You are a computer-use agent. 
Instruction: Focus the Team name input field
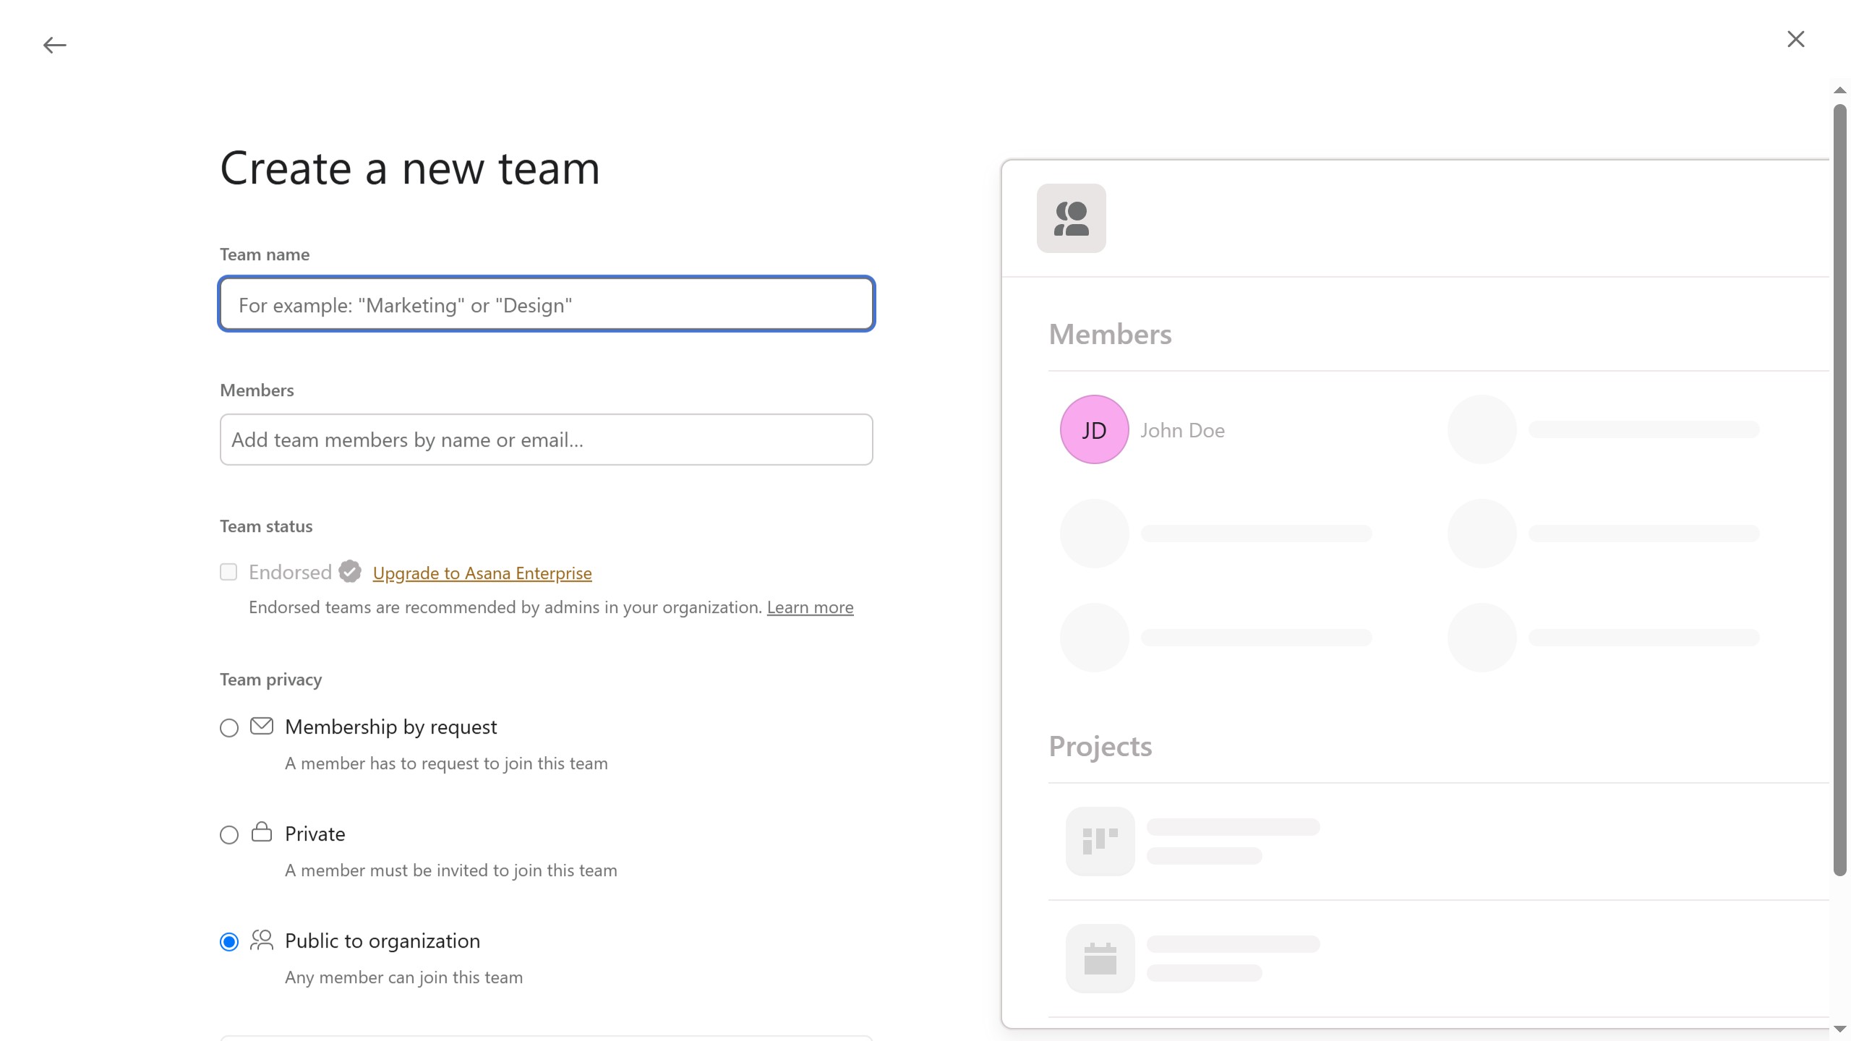pos(547,304)
